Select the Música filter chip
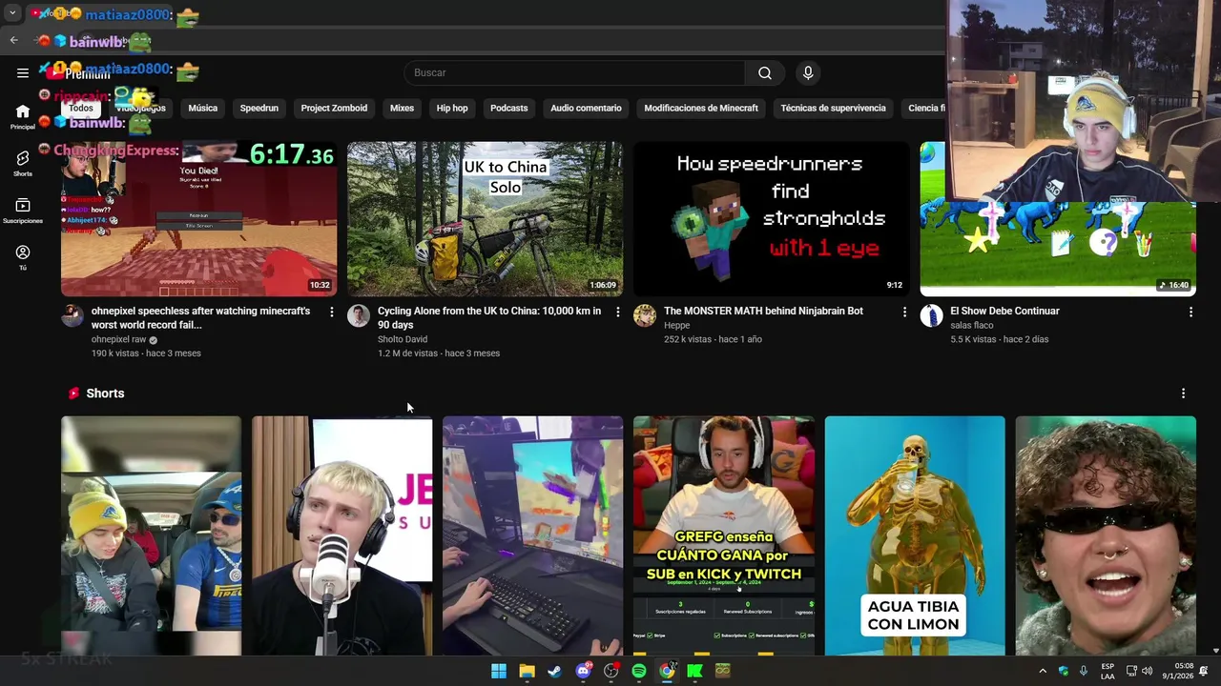This screenshot has height=686, width=1221. (202, 108)
